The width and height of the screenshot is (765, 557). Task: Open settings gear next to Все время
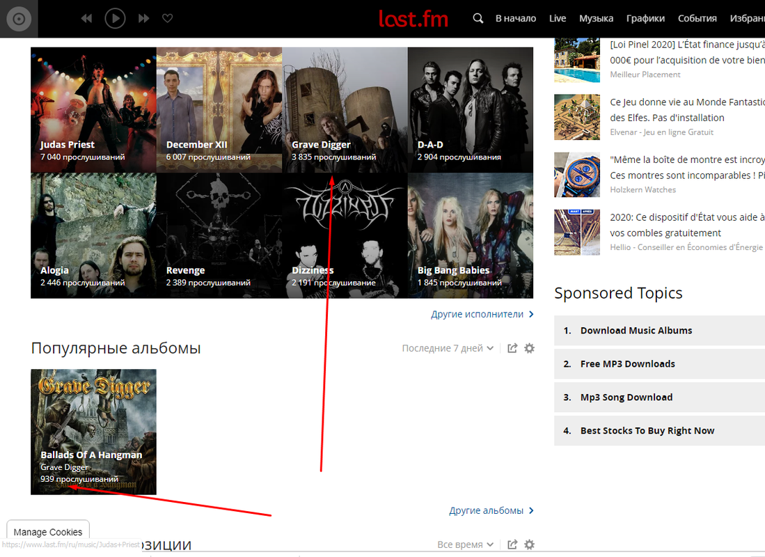529,544
